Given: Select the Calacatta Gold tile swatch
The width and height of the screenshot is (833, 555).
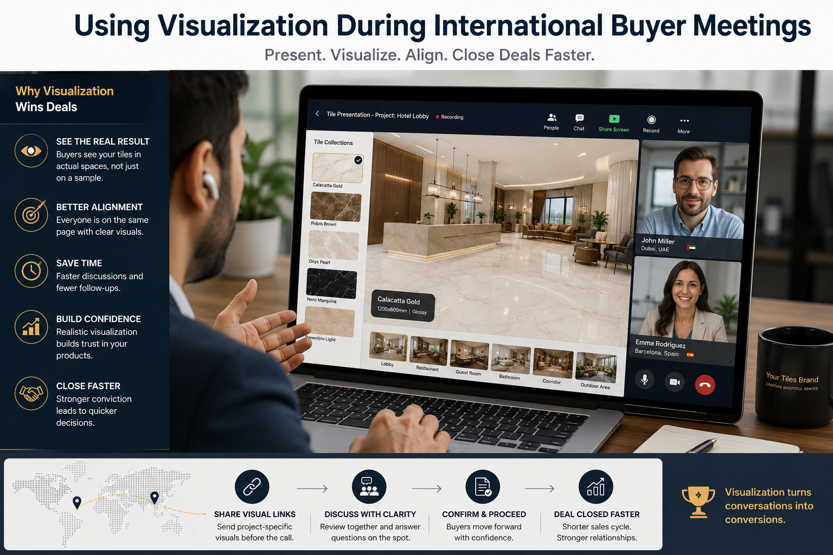Looking at the screenshot, I should (337, 168).
